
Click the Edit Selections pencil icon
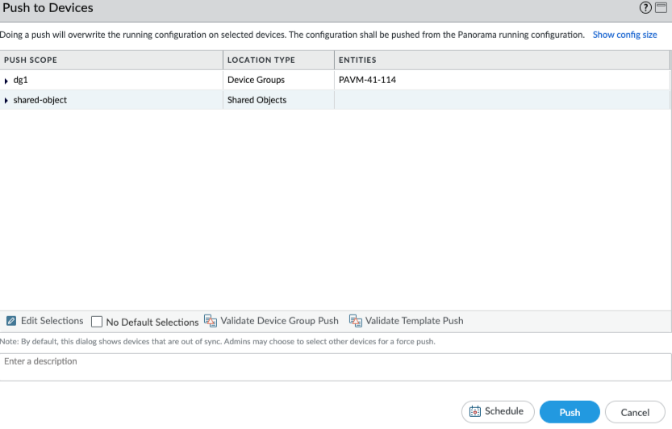tap(11, 321)
